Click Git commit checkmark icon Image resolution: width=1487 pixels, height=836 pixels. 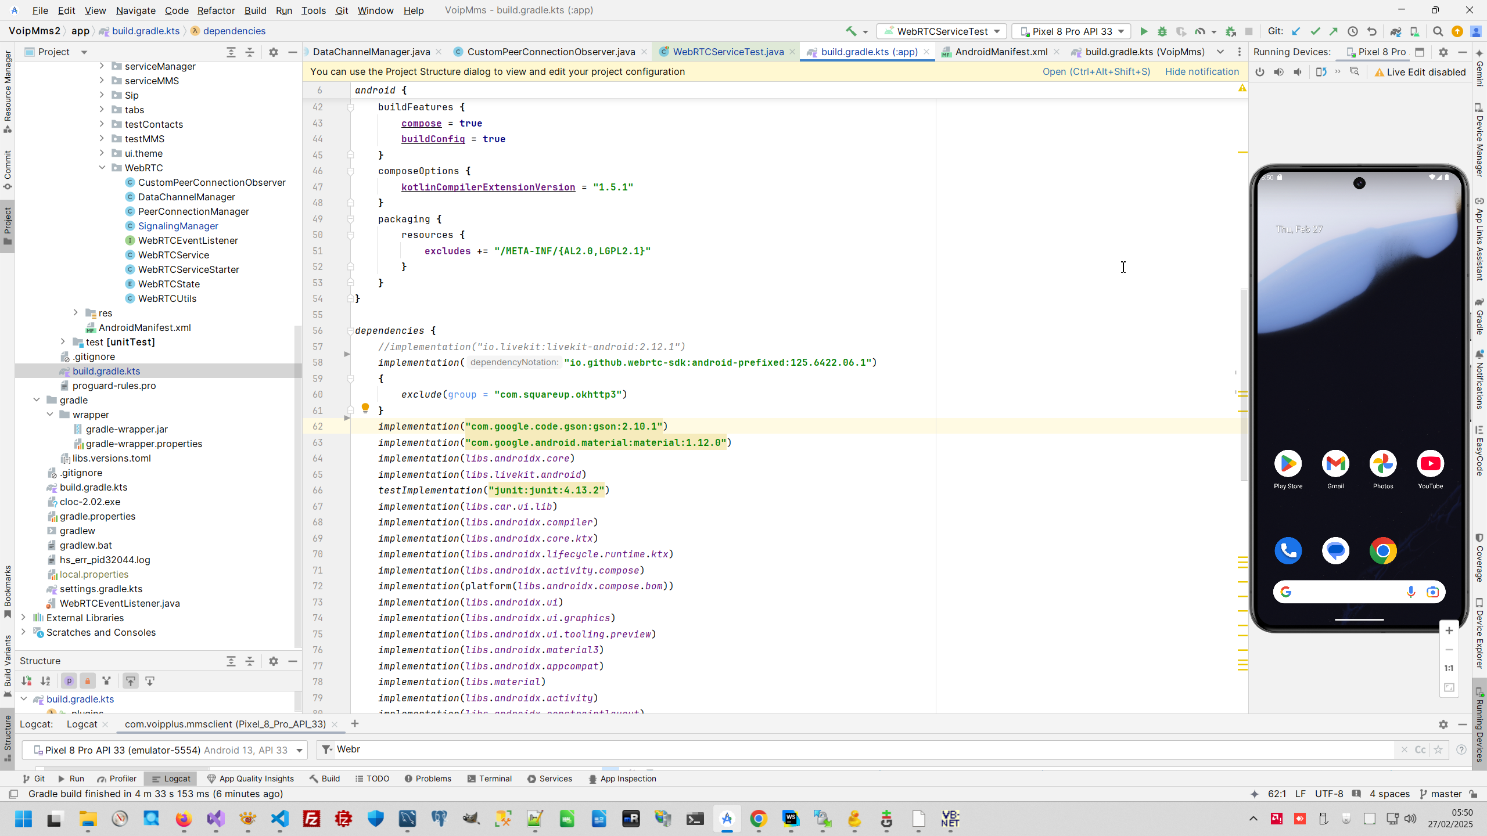tap(1315, 31)
